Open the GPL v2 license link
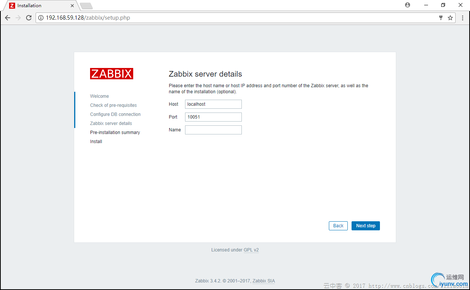Image resolution: width=470 pixels, height=290 pixels. click(x=251, y=250)
